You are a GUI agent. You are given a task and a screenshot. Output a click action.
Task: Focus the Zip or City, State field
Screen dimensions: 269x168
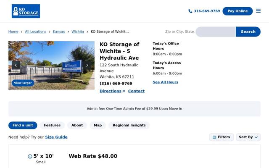216,32
